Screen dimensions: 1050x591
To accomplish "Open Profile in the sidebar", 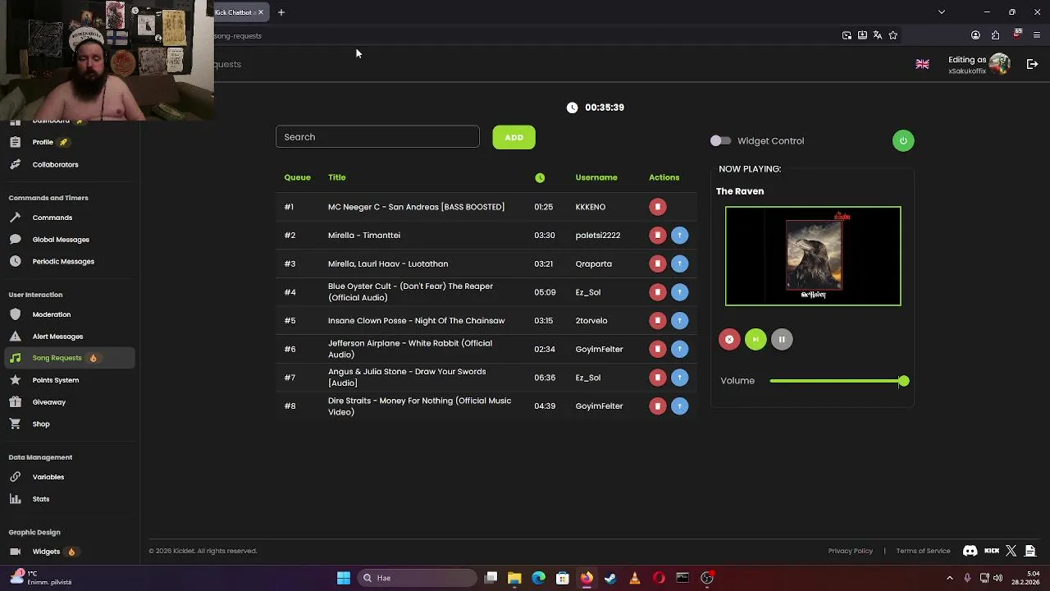I will coord(43,142).
